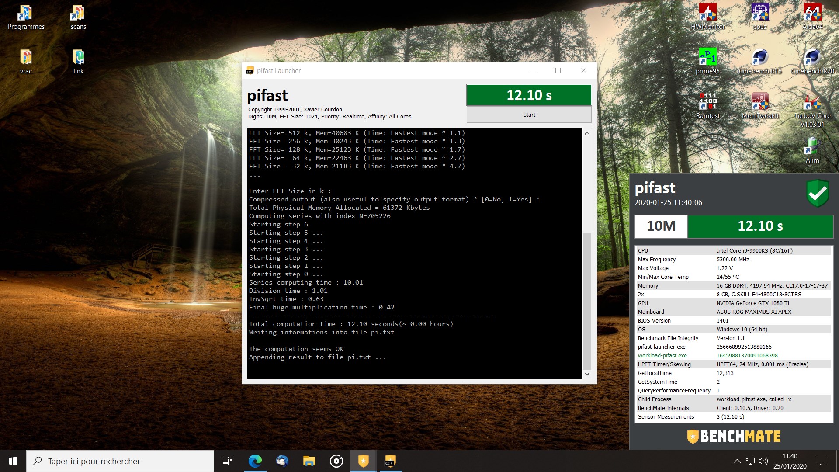Open the vrac desktop shortcut
This screenshot has height=472, width=839.
coord(26,62)
